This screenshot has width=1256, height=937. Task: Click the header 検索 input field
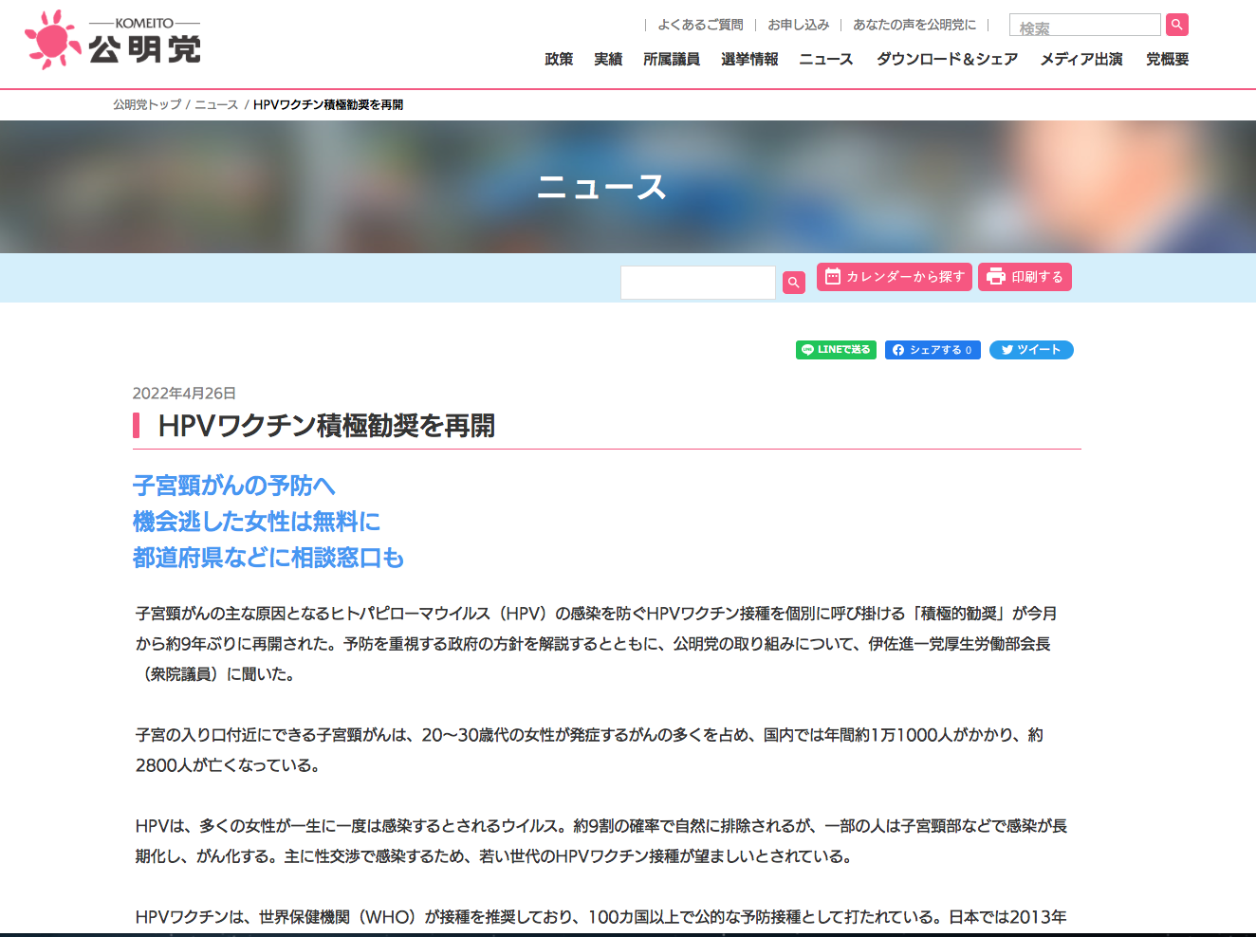[1085, 25]
